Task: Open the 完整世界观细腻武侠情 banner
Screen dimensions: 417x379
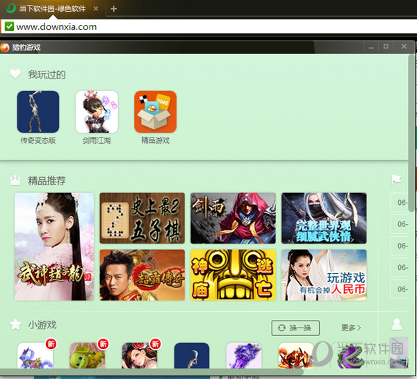Action: [x=324, y=219]
